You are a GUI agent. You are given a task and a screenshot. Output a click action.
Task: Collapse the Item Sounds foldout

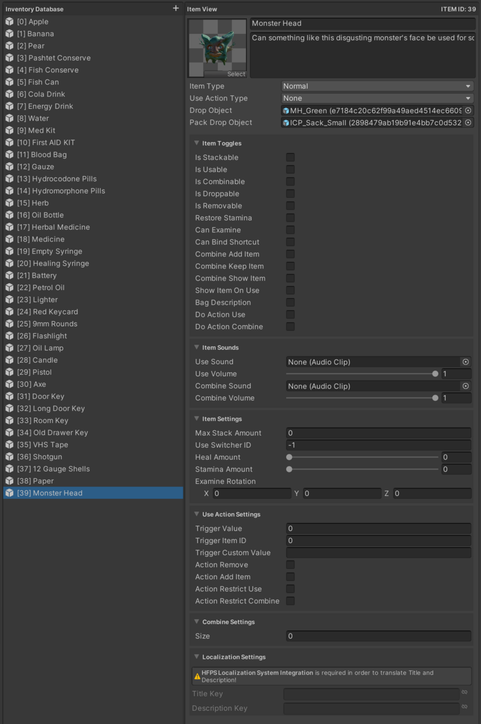197,348
